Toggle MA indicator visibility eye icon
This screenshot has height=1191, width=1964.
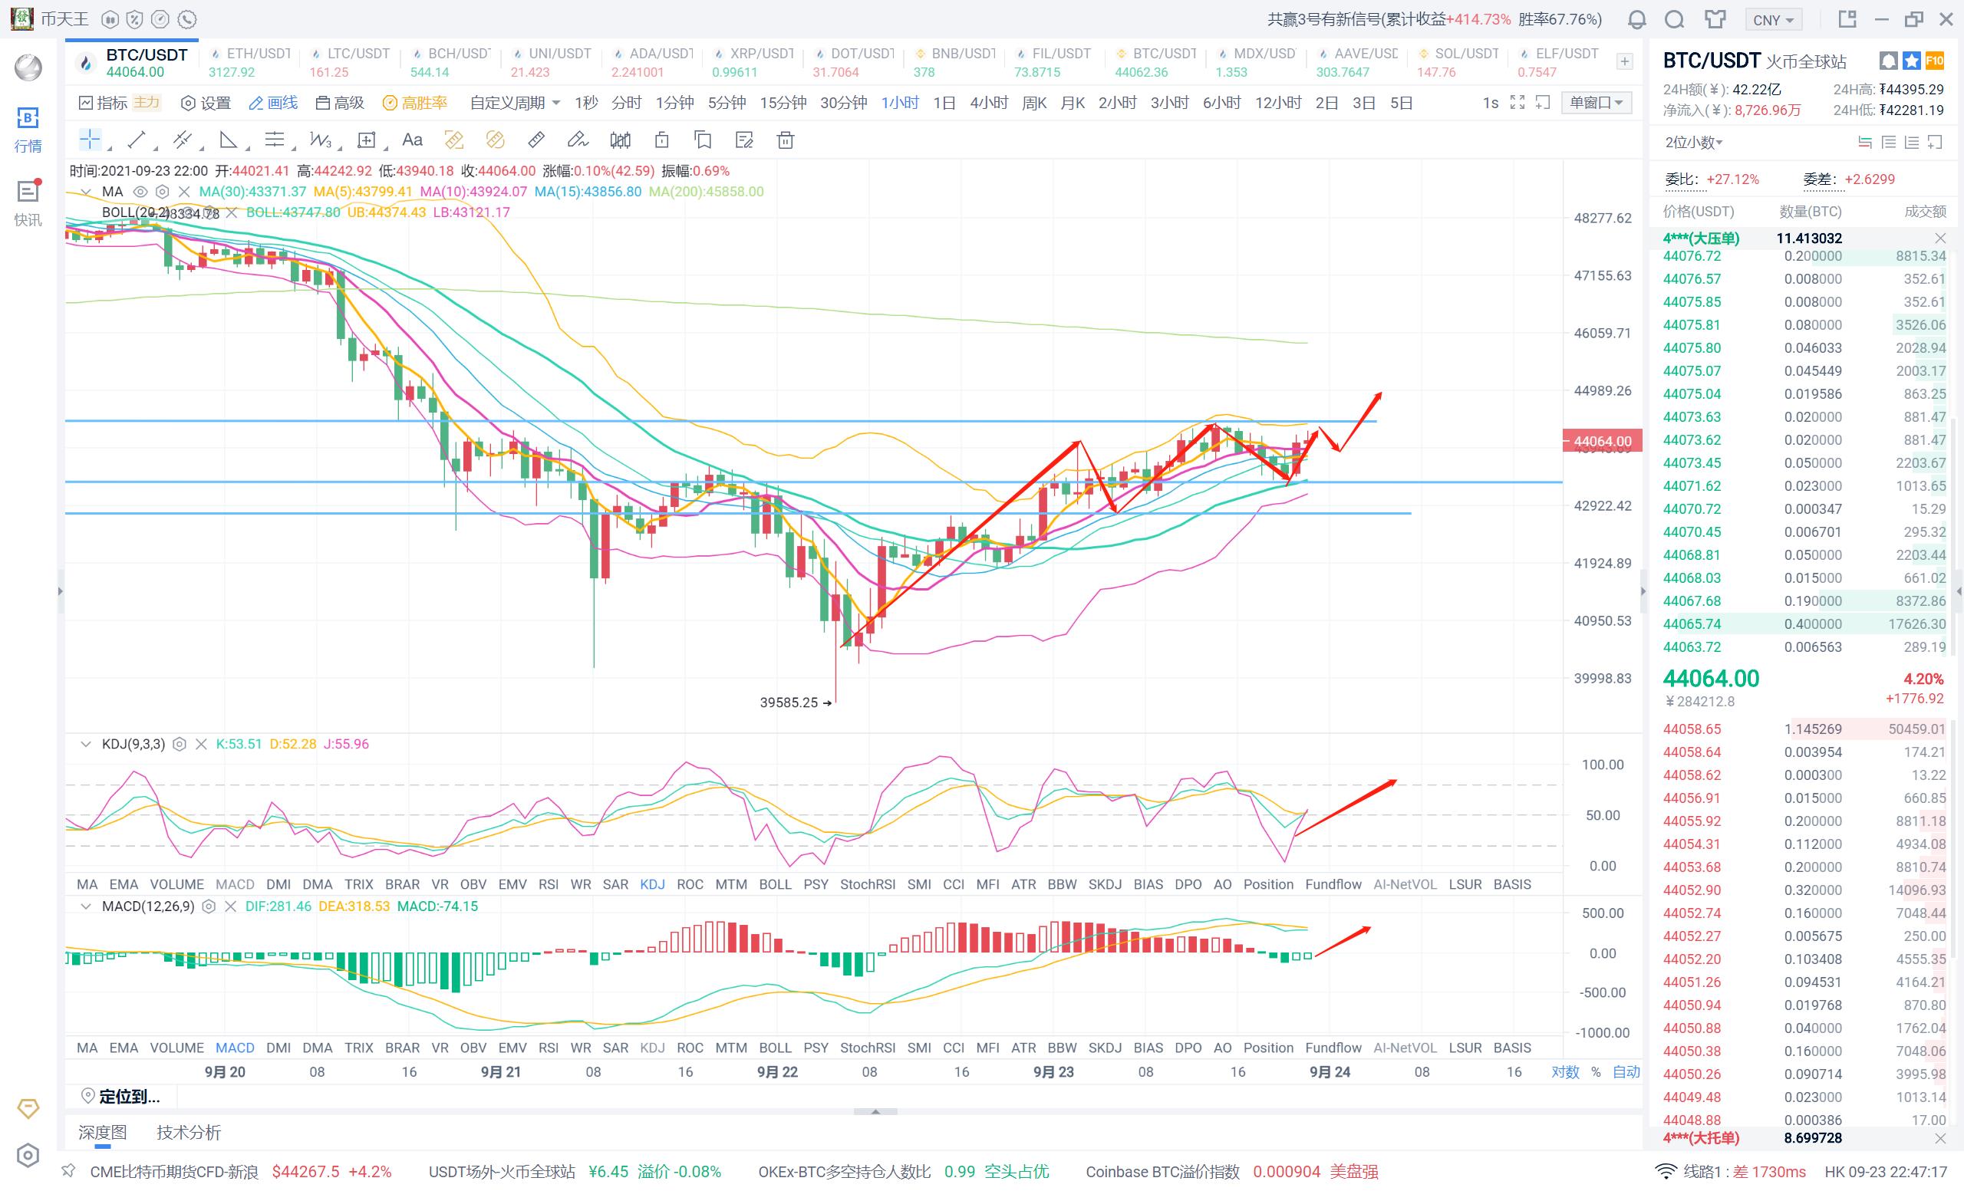[140, 192]
